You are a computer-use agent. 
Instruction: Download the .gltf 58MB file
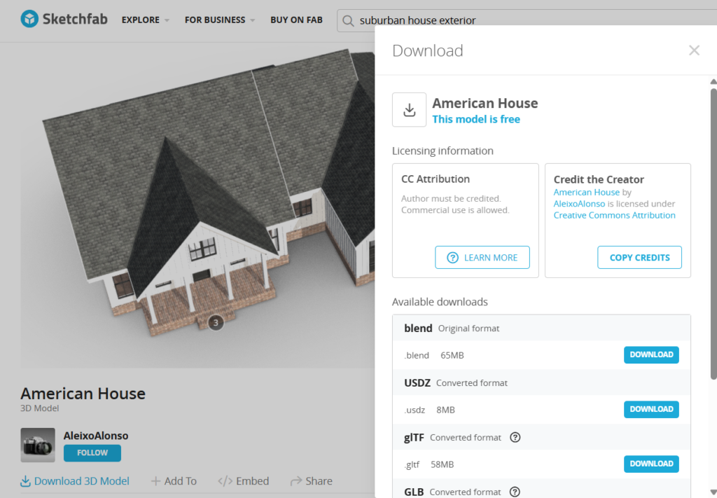pyautogui.click(x=651, y=464)
